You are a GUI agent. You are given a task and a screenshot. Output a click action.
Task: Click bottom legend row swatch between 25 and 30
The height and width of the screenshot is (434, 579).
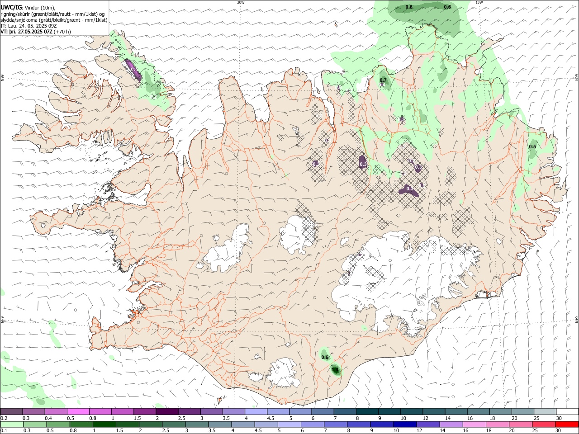(x=544, y=425)
